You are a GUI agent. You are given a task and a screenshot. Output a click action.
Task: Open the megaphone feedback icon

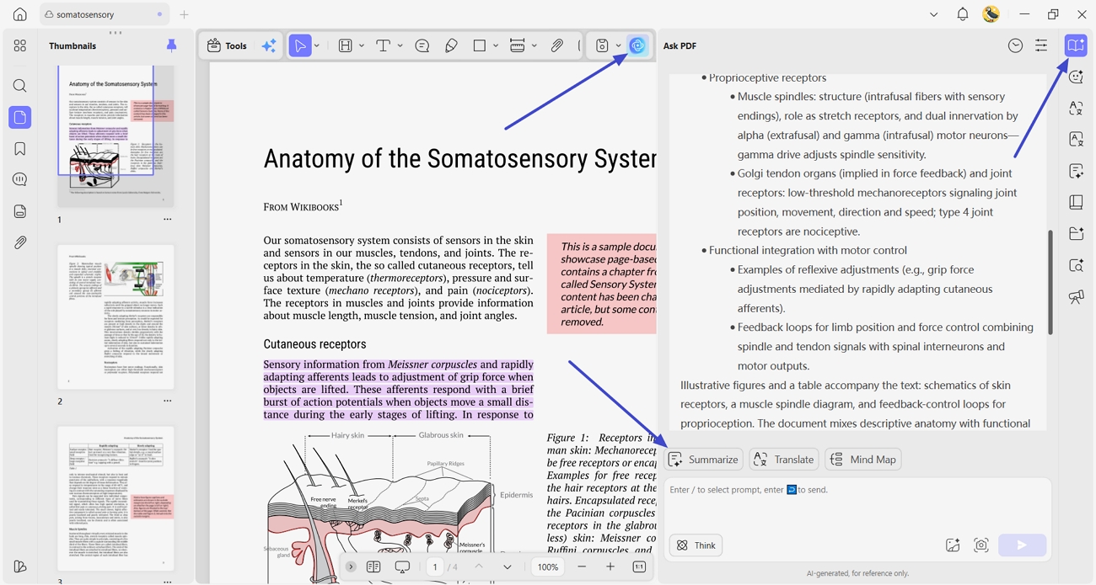[1076, 297]
